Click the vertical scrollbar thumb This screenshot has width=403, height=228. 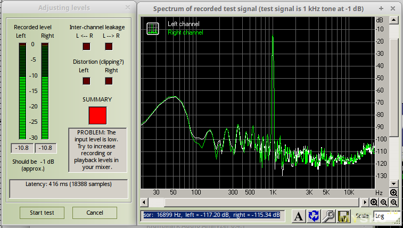click(394, 87)
